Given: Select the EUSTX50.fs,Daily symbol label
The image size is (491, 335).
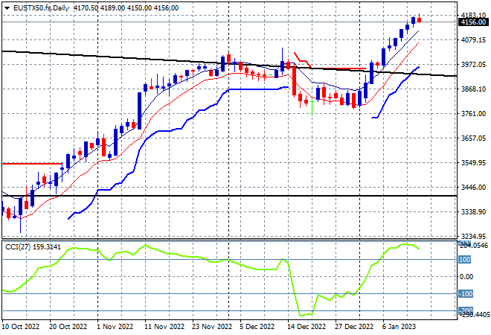Looking at the screenshot, I should pyautogui.click(x=41, y=8).
